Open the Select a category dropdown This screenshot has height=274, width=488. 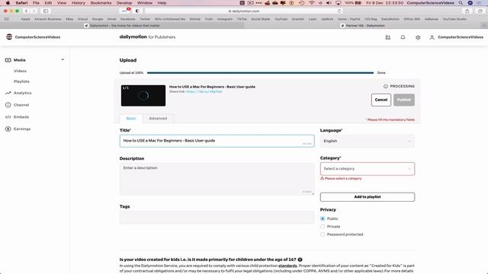pos(368,169)
